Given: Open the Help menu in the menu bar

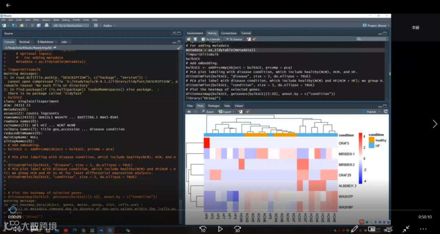Looking at the screenshot, I should (95, 20).
